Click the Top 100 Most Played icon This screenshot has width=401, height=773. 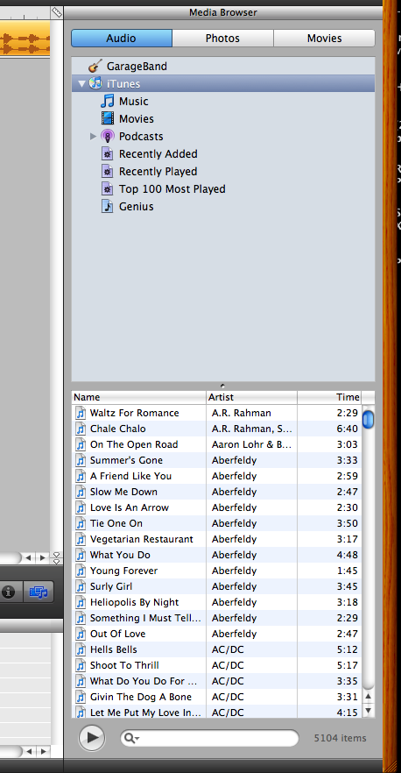pos(108,188)
